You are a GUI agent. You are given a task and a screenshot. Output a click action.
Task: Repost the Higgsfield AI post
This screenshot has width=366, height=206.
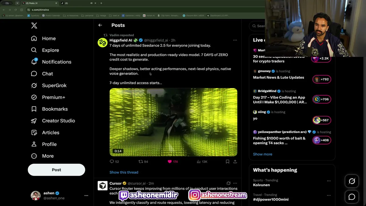141,162
